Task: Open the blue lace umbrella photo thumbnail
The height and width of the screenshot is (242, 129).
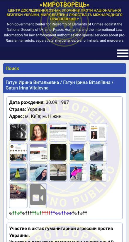Action: coord(38,172)
